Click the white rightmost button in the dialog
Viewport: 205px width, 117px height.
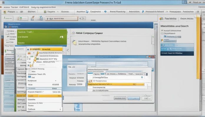[x=147, y=98]
